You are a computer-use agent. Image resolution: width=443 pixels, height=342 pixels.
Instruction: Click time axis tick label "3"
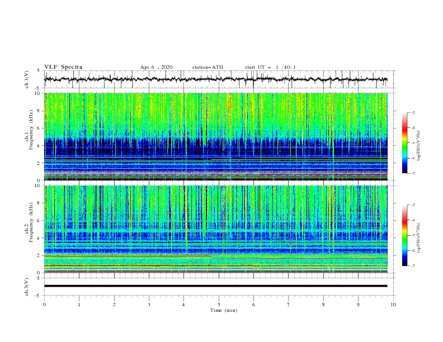click(149, 305)
